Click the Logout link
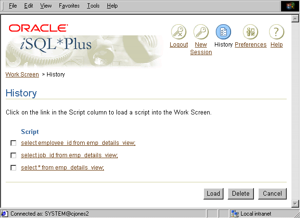This screenshot has width=300, height=218. (x=179, y=45)
